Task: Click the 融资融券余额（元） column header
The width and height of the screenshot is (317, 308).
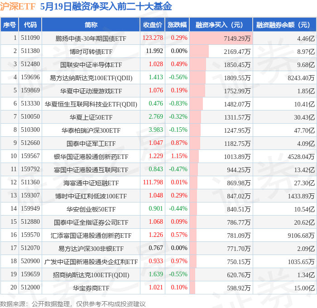Action: (x=284, y=24)
